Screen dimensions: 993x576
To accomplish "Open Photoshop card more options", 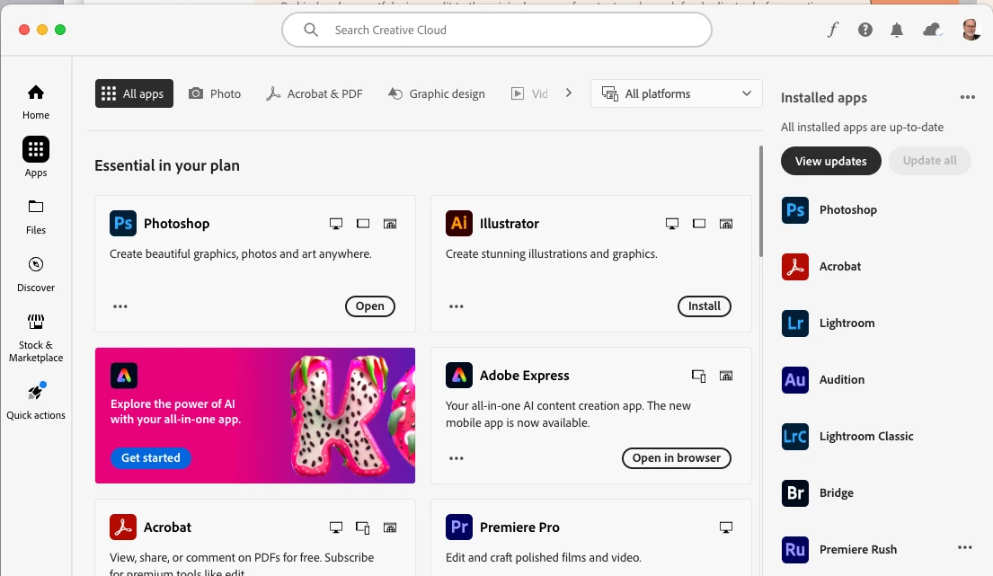I will 120,306.
